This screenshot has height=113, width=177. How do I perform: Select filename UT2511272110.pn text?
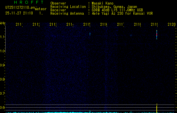[x=20, y=8]
